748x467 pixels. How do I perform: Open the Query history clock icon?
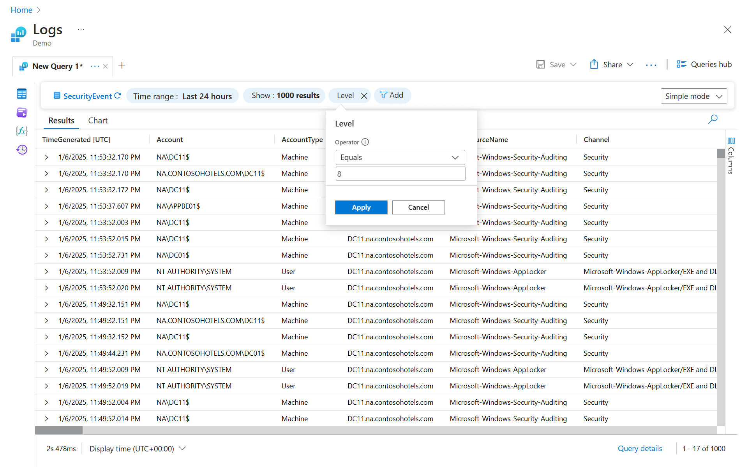pyautogui.click(x=22, y=149)
